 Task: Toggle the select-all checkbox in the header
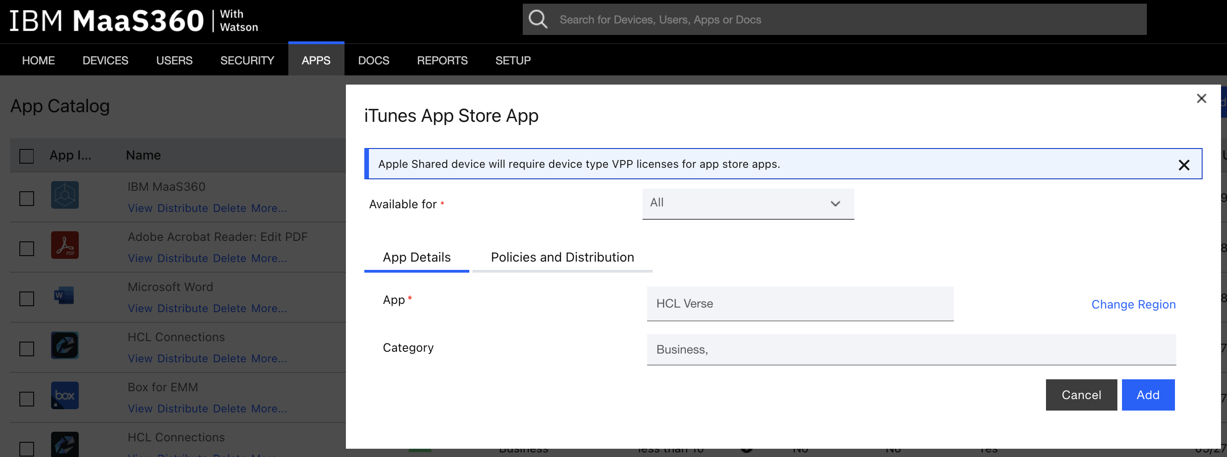click(x=26, y=155)
